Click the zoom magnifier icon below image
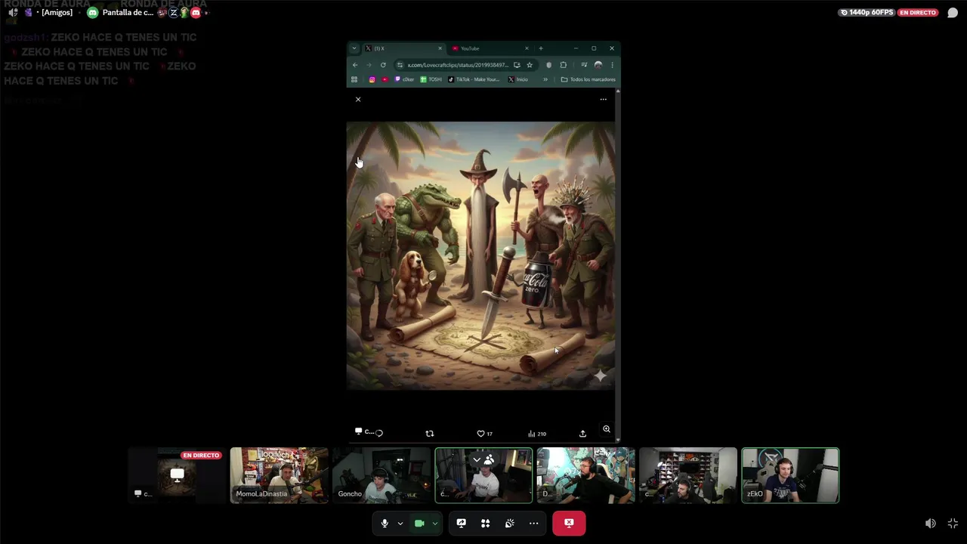Image resolution: width=967 pixels, height=544 pixels. click(606, 429)
